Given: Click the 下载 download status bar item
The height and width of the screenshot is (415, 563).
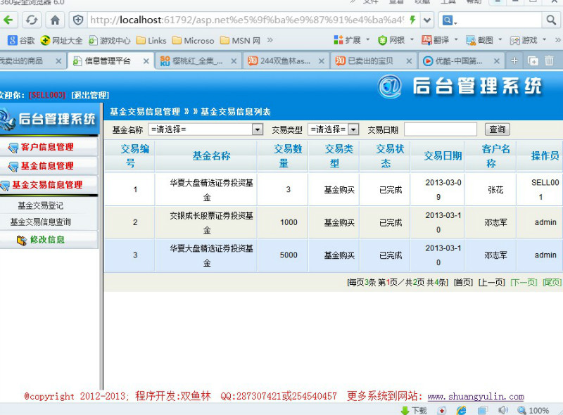Looking at the screenshot, I should [x=414, y=410].
